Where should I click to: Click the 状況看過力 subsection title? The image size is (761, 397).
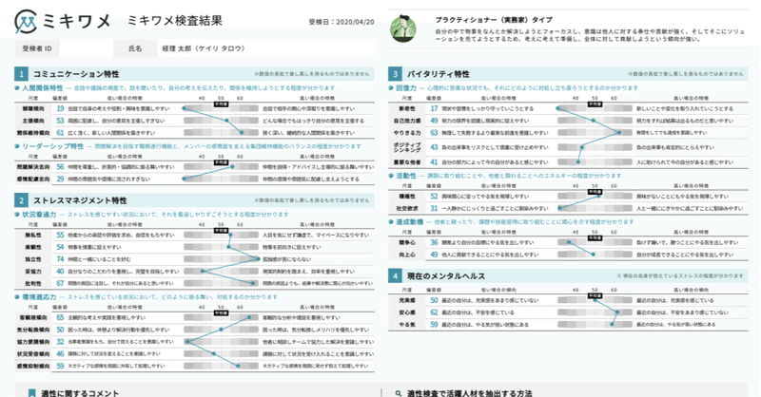(39, 215)
